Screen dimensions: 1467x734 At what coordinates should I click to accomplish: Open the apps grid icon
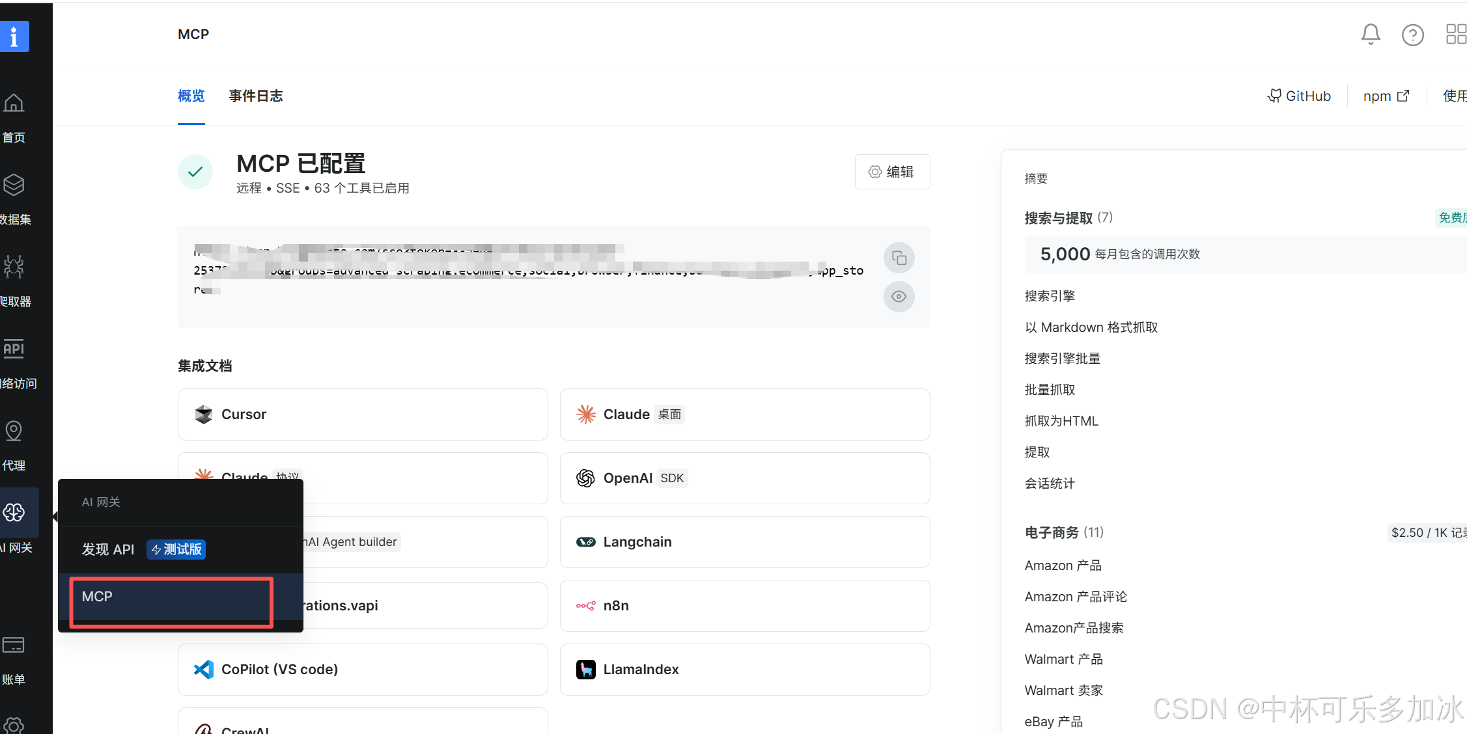pyautogui.click(x=1456, y=34)
